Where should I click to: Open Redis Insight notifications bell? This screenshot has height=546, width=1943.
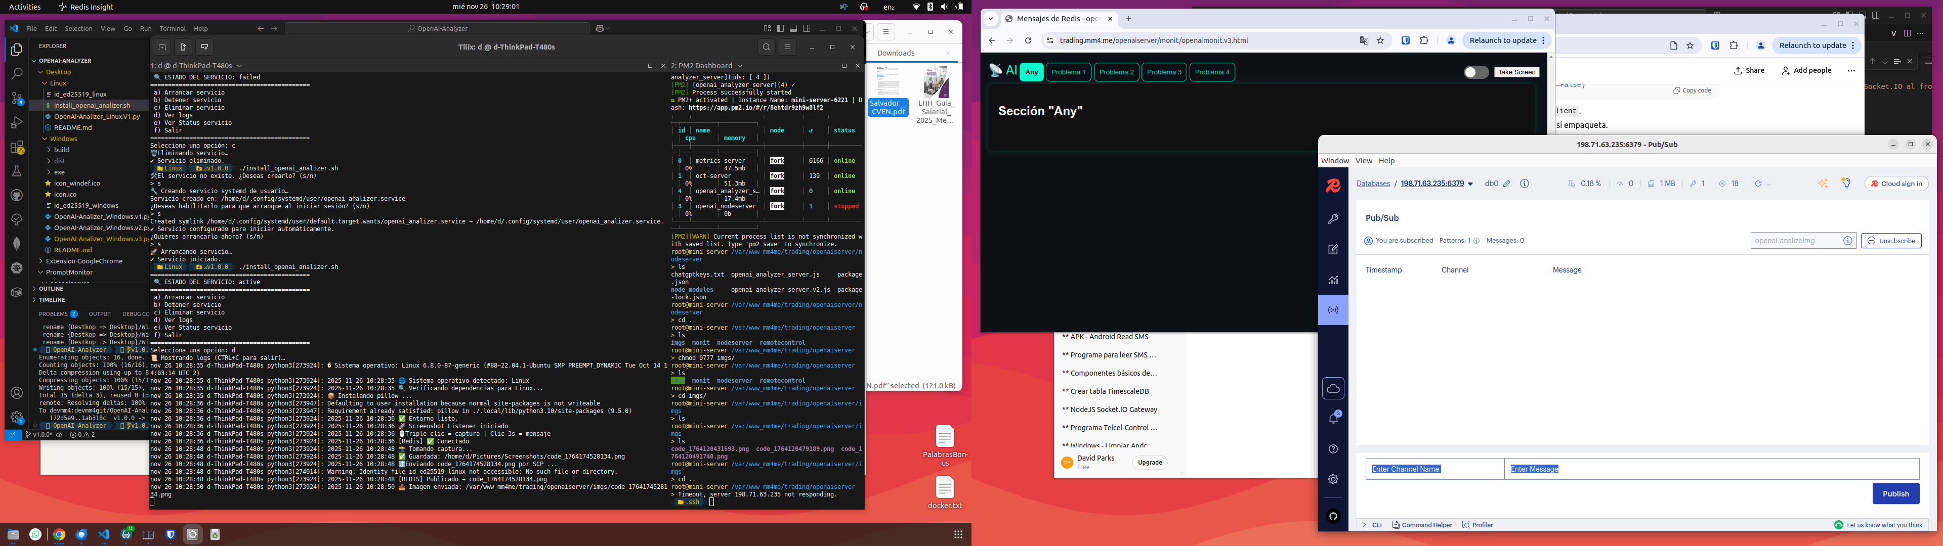(1333, 418)
